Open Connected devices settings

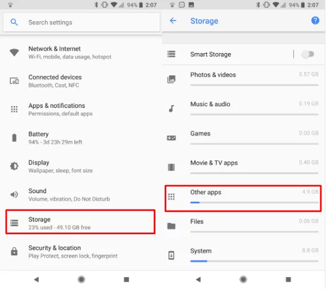[x=81, y=81]
